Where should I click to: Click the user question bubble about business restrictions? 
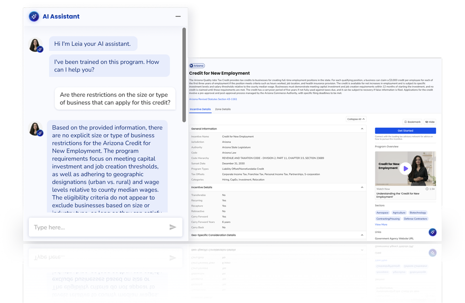click(x=115, y=99)
